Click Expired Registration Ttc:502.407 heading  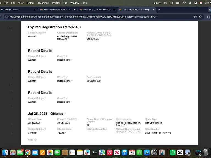click(55, 27)
